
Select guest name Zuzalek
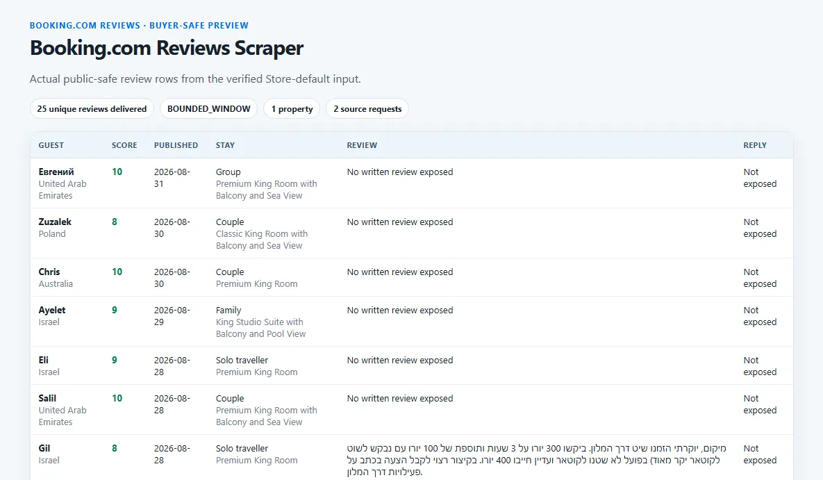tap(55, 222)
